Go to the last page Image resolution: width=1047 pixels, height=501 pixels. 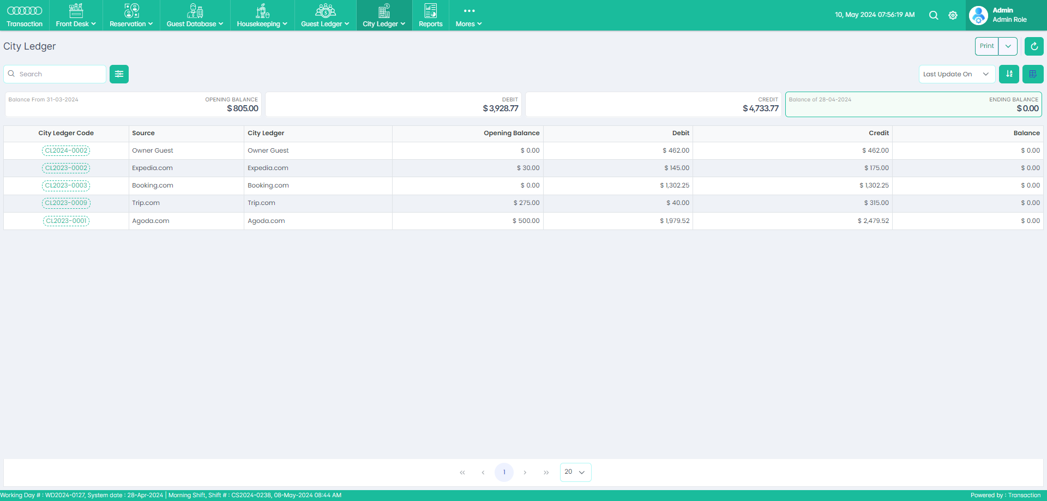pyautogui.click(x=546, y=472)
